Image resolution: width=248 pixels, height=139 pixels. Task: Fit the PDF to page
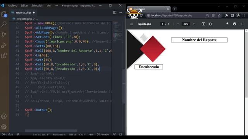(203, 24)
